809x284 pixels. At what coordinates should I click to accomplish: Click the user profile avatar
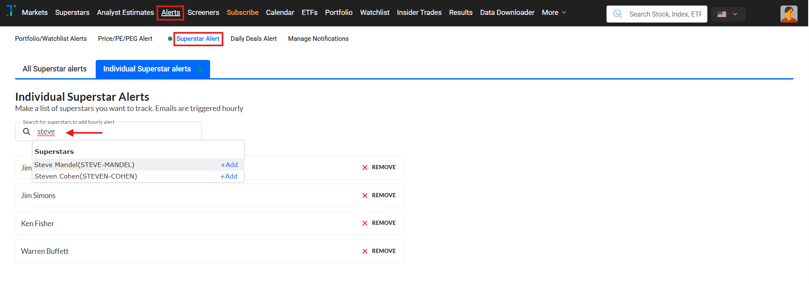[x=788, y=14]
